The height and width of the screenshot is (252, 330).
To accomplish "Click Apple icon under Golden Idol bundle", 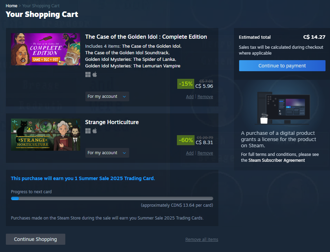I will click(95, 74).
